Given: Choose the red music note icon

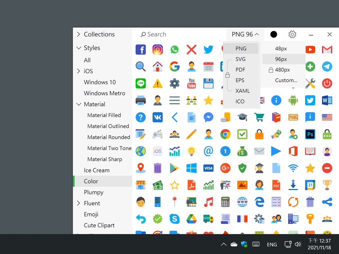Looking at the screenshot, I should [x=208, y=202].
